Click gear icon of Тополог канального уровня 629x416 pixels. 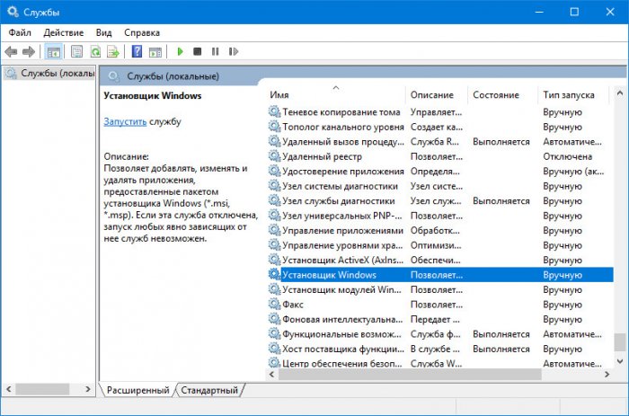pos(274,127)
